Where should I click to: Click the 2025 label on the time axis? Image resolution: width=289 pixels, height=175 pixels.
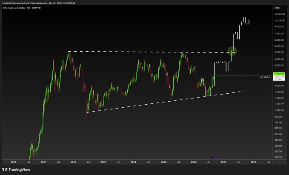[164, 162]
